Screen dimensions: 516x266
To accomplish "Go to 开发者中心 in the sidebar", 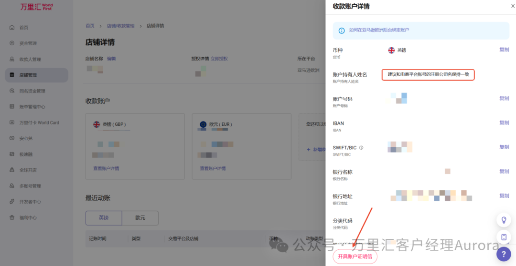I will coord(30,202).
